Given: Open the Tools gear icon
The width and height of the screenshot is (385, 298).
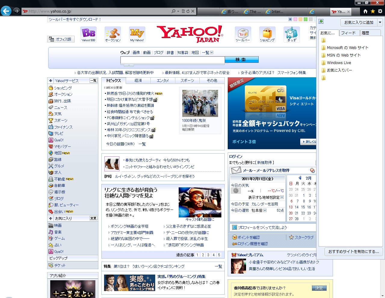Looking at the screenshot, I should [x=380, y=11].
